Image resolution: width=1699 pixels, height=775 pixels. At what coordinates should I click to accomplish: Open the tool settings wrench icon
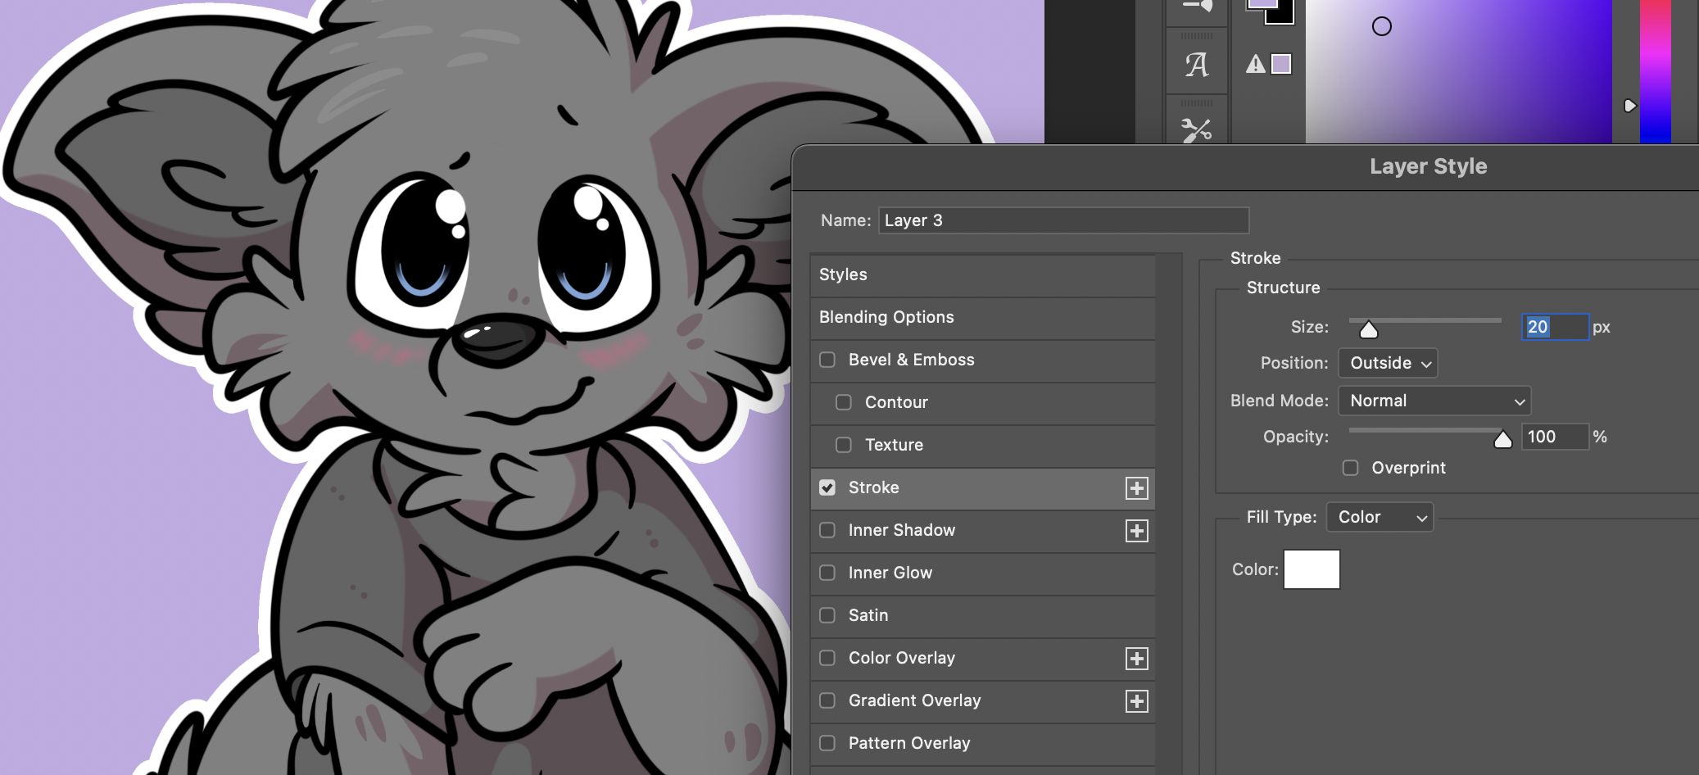pos(1196,129)
